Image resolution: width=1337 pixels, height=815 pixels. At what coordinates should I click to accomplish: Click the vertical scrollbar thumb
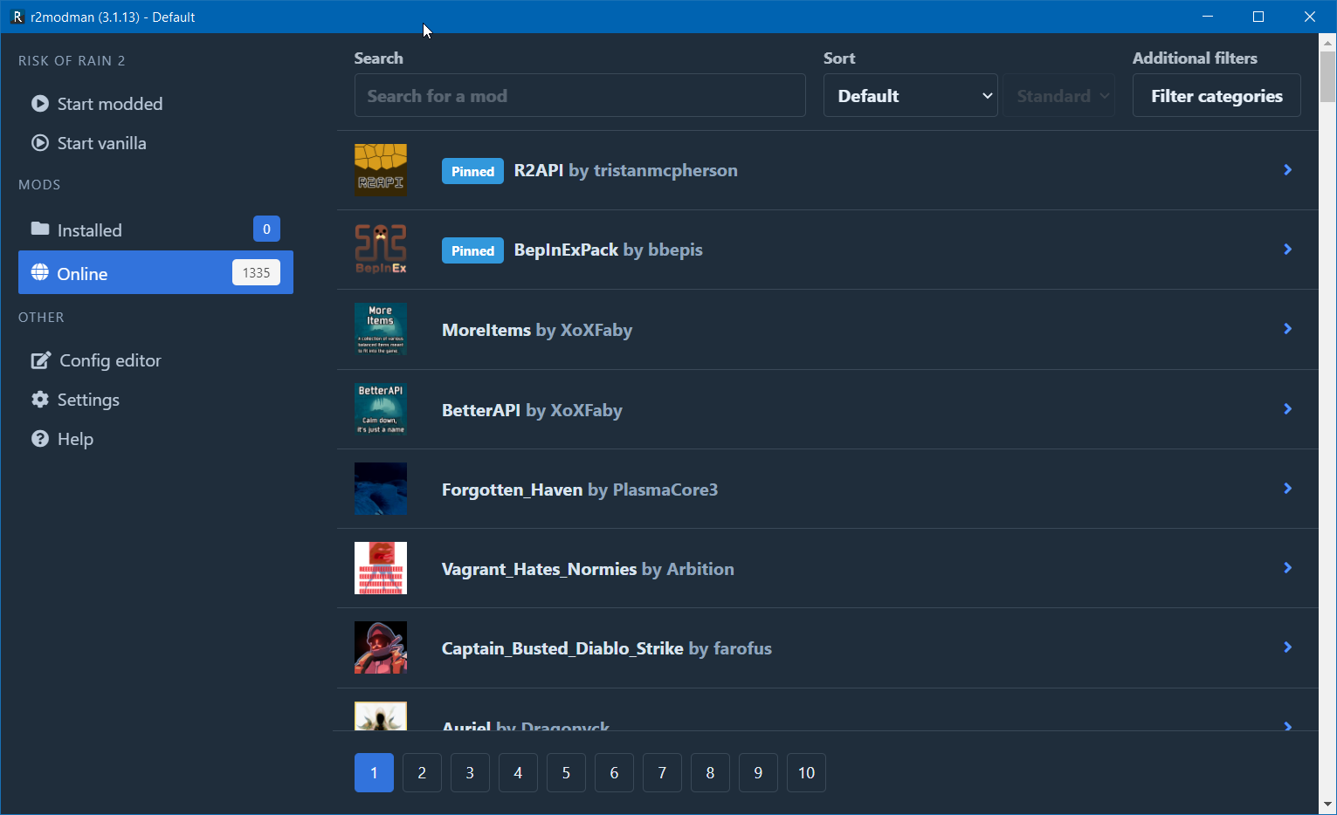(1327, 76)
